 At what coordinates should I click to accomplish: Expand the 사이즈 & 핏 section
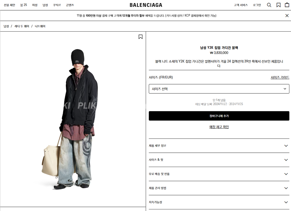219,160
